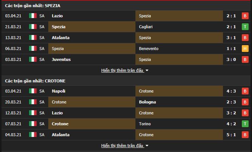This screenshot has width=252, height=152.
Task: Open the 4 : 3 score for Napoli vs Crotone
Action: click(x=231, y=91)
